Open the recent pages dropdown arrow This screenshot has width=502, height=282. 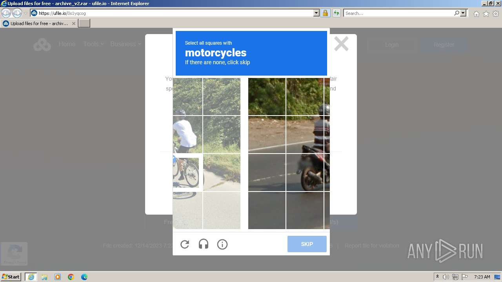[25, 13]
